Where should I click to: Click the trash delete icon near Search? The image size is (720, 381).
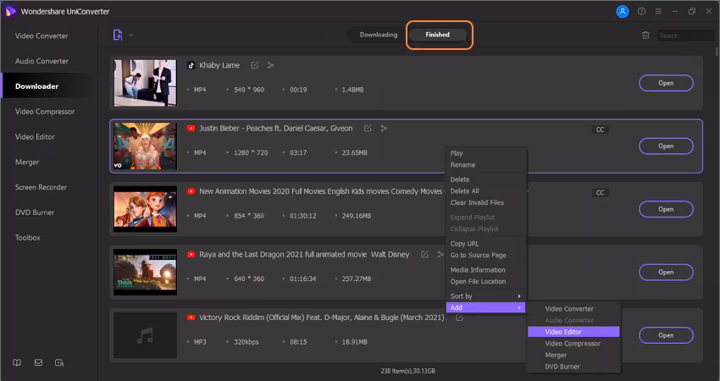(x=645, y=36)
